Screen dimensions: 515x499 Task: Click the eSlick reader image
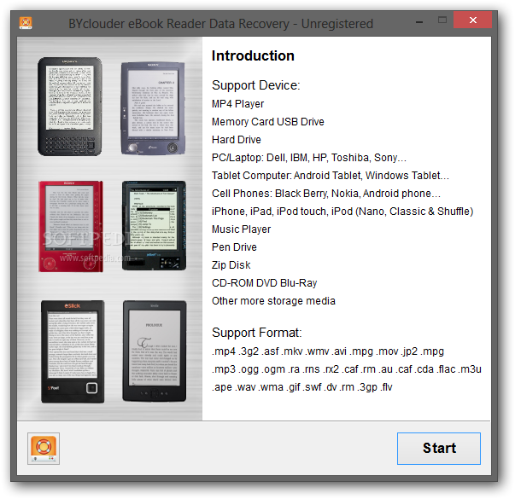coord(73,351)
